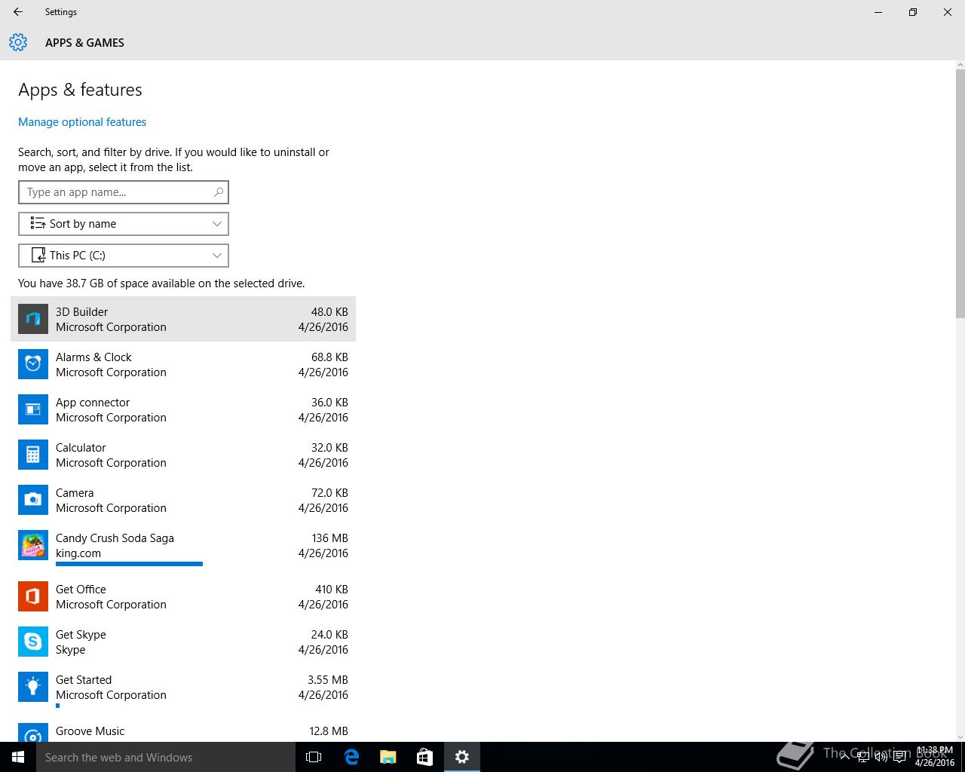Select the Get Started app name
The image size is (965, 772).
84,680
